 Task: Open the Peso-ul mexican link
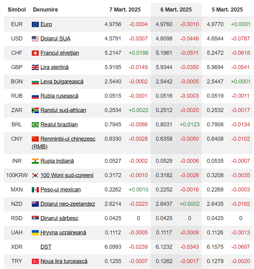pyautogui.click(x=60, y=190)
